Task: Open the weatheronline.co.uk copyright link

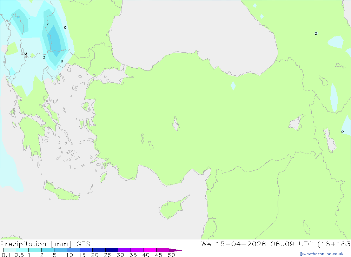Action: pos(322,254)
